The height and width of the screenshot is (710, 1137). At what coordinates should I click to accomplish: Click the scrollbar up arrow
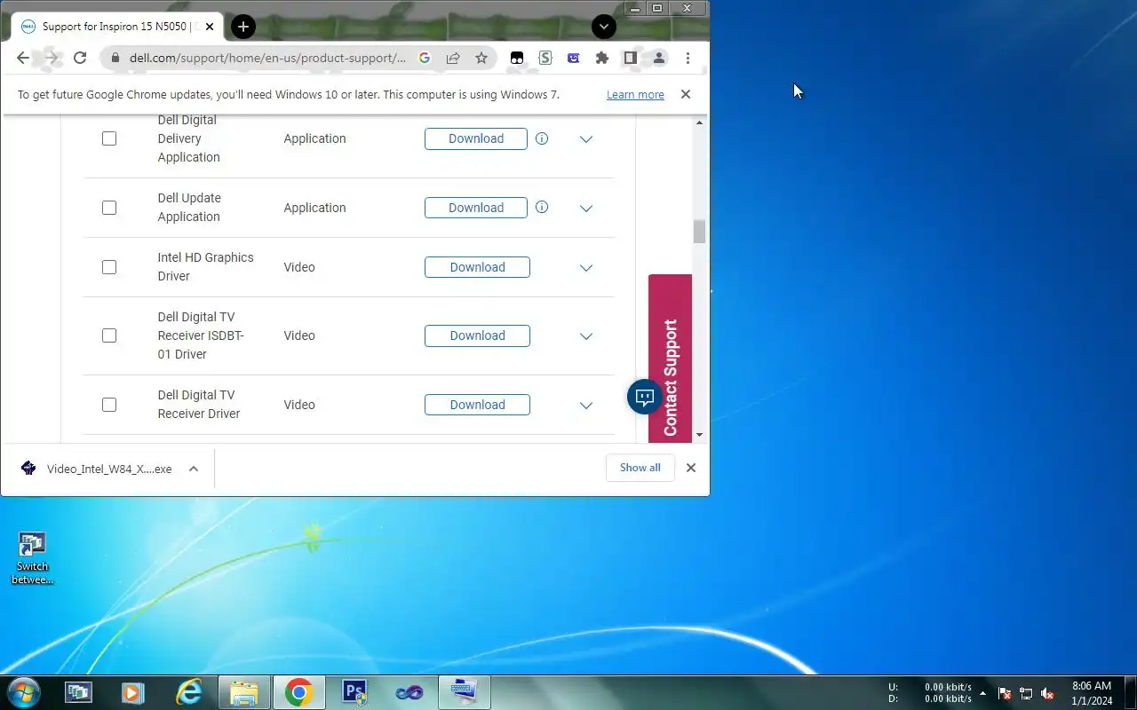point(700,122)
